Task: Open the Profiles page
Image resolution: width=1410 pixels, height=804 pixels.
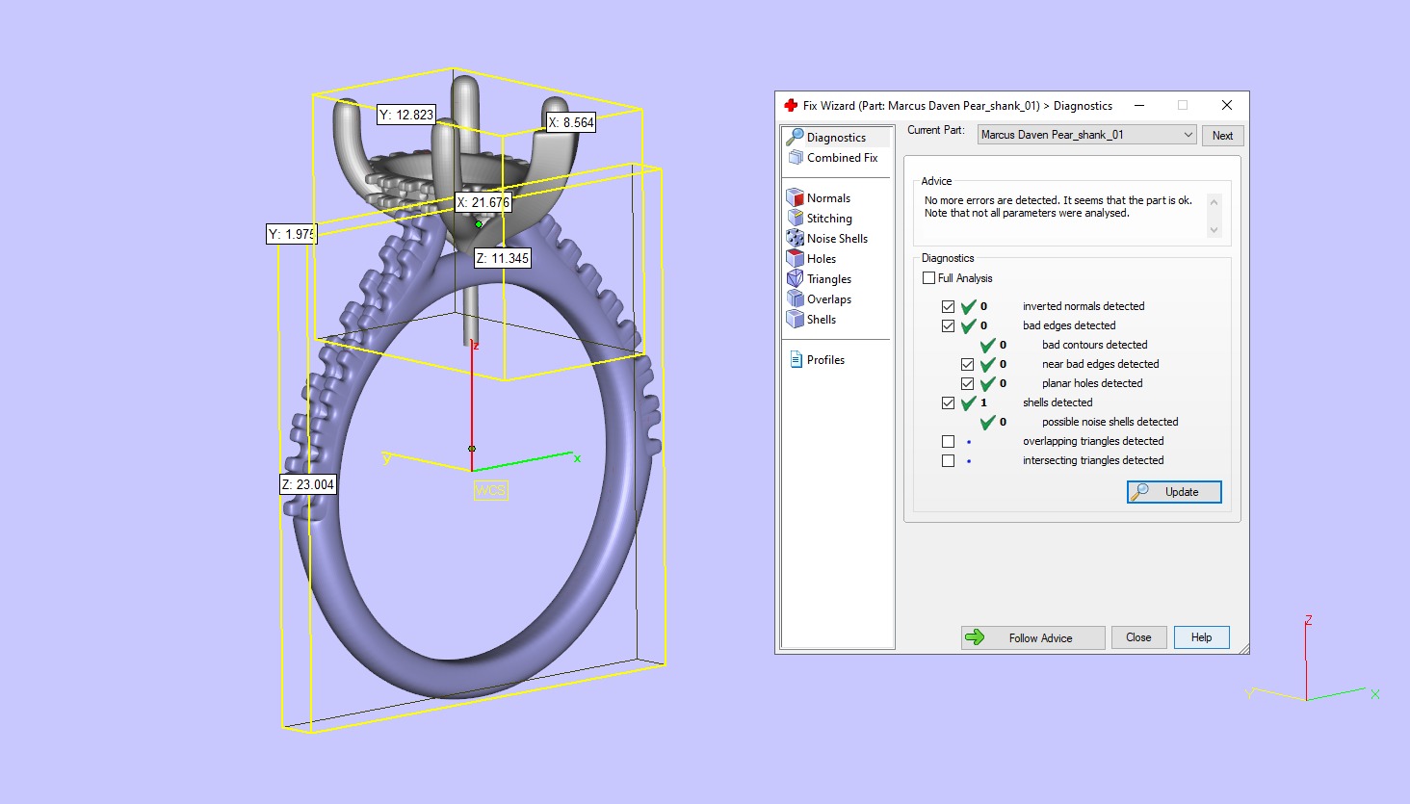Action: click(825, 360)
